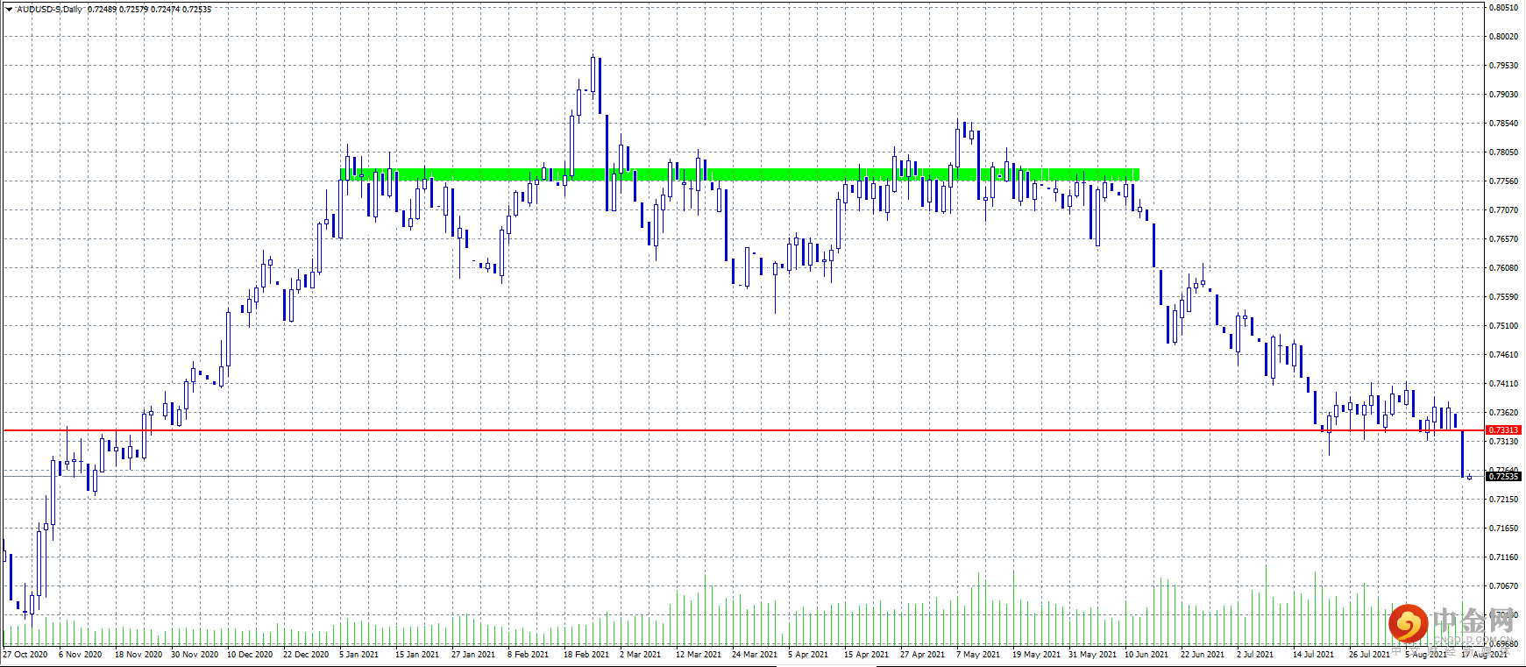Select the open value 0.72489 in header
Viewport: 1526px width, 667px height.
102,9
